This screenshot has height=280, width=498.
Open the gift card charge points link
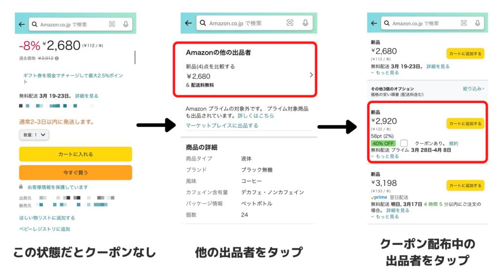[73, 78]
